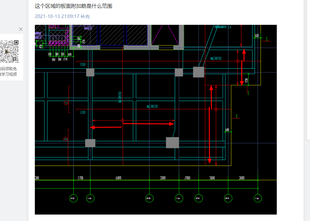Click the QR code image in the sidebar
Viewport: 310px width, 221px height.
[9, 52]
